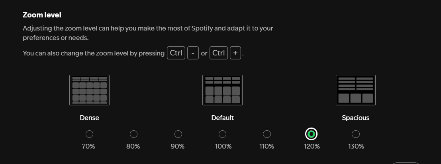Set zoom to 90% radio option
Image resolution: width=441 pixels, height=164 pixels.
[178, 134]
